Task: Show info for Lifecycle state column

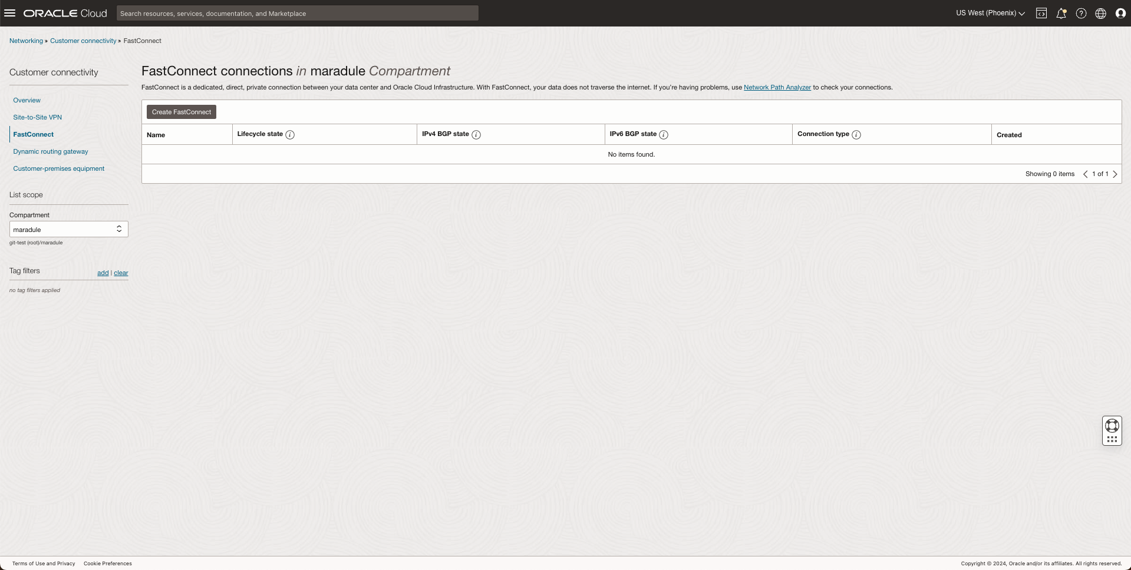Action: (290, 135)
